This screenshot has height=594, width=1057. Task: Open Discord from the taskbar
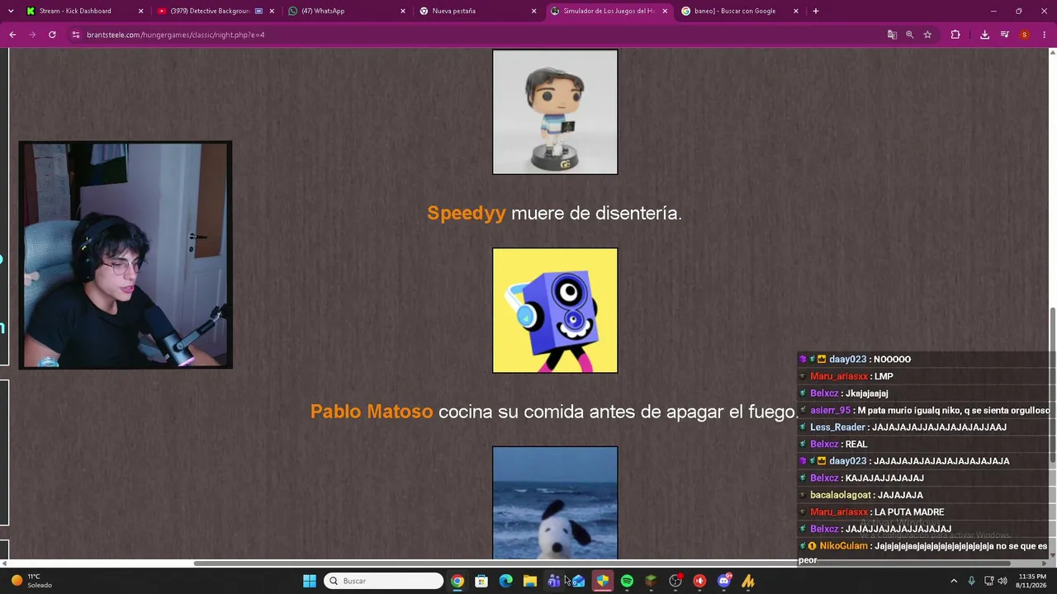pos(724,581)
